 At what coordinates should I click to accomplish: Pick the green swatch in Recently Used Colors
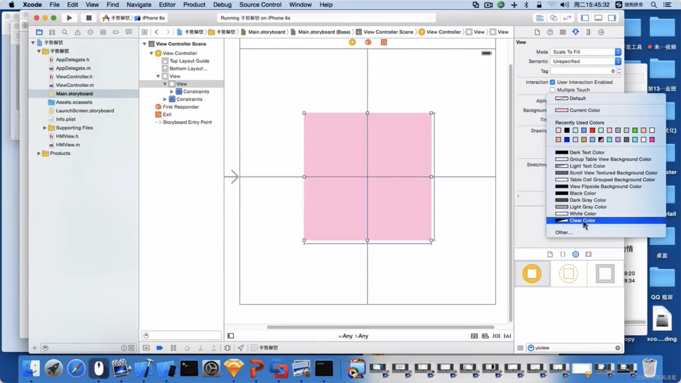click(x=635, y=130)
